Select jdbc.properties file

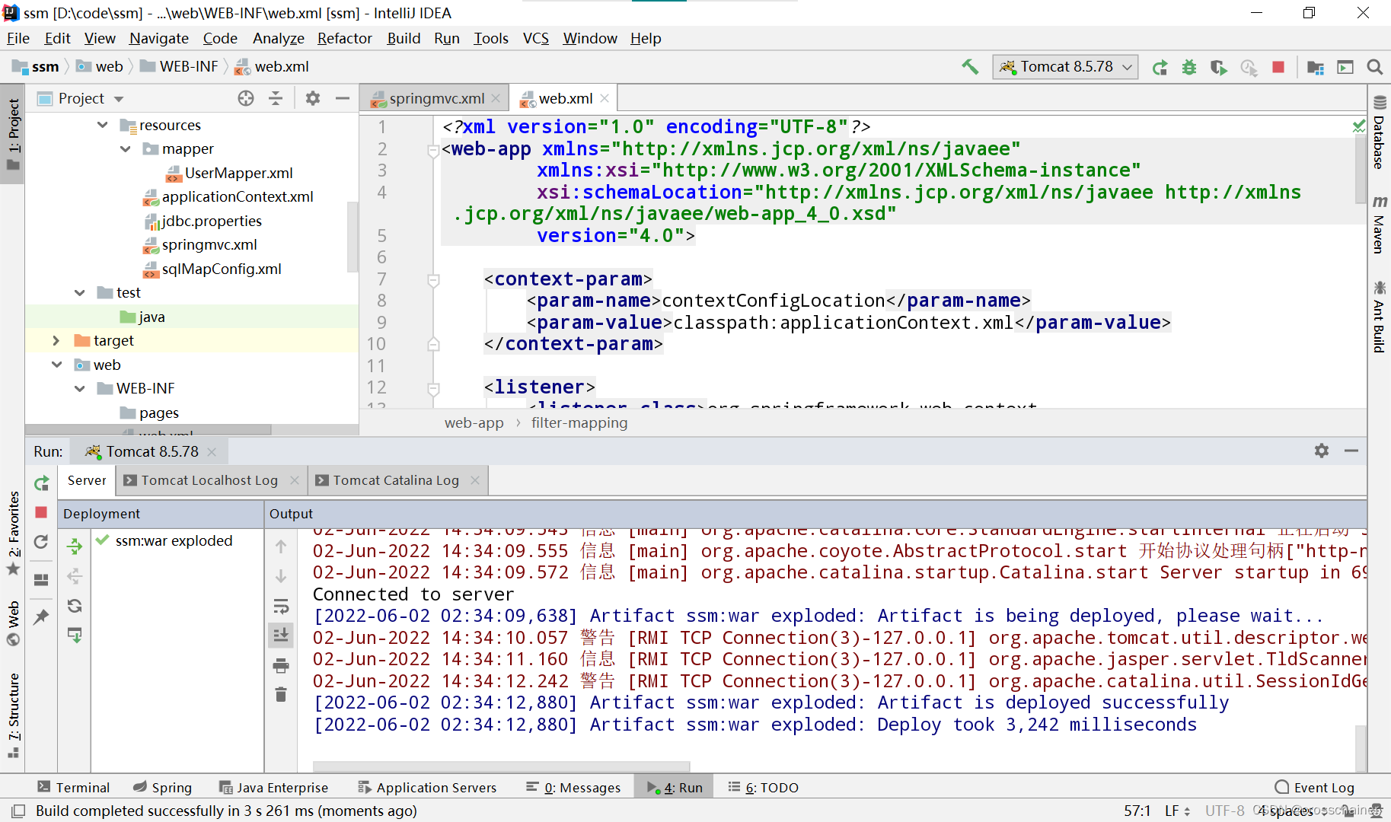[211, 221]
